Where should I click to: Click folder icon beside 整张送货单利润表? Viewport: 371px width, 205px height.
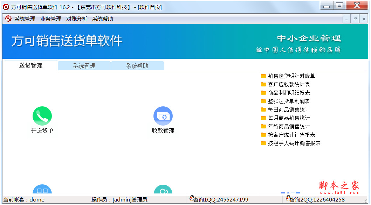(263, 101)
